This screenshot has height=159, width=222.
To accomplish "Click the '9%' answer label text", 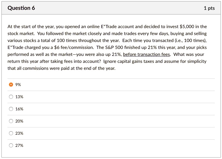I will [18, 85].
